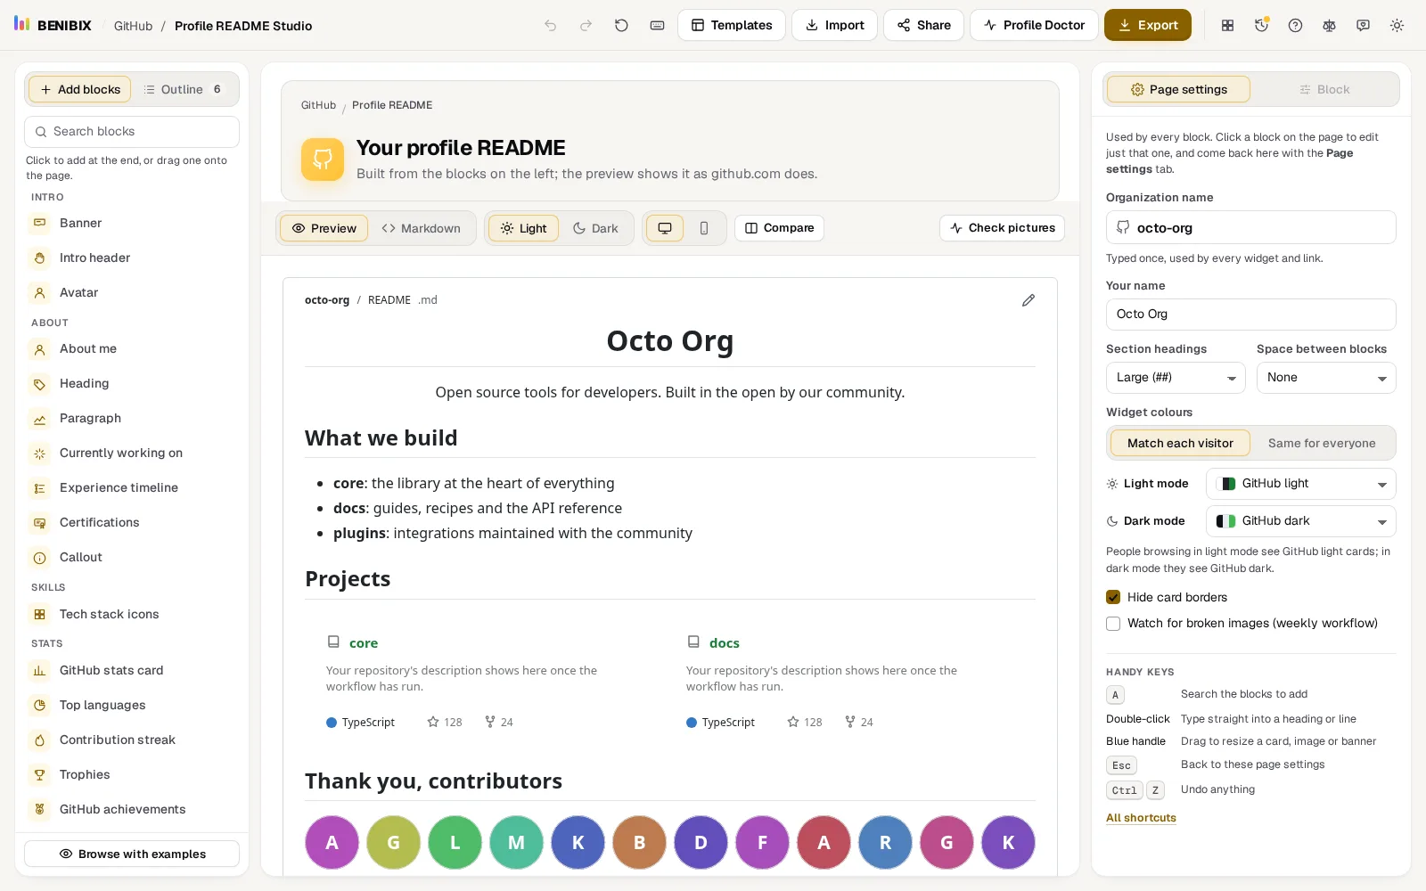Screen dimensions: 1426x891
Task: Click the Compare button
Action: [779, 228]
